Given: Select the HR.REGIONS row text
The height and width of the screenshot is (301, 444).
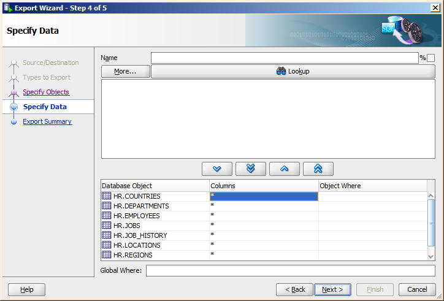Looking at the screenshot, I should pyautogui.click(x=133, y=255).
